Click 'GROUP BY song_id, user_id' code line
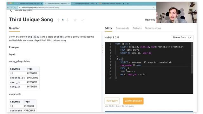The height and width of the screenshot is (114, 203). pos(136,53)
